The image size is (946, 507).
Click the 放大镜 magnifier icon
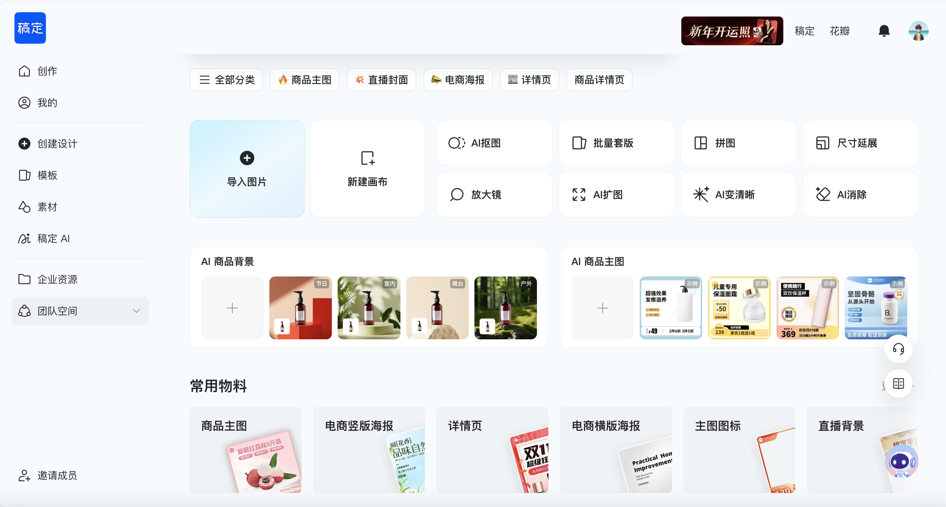click(456, 195)
